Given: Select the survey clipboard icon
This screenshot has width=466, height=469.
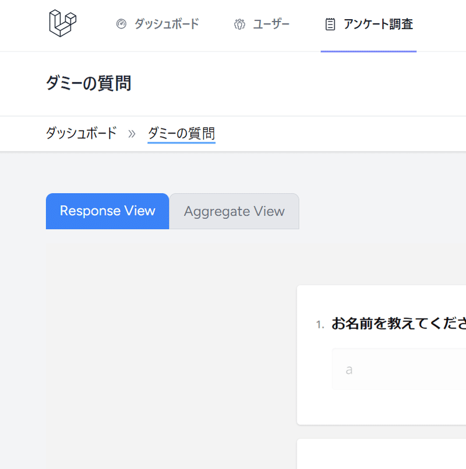Looking at the screenshot, I should coord(330,24).
